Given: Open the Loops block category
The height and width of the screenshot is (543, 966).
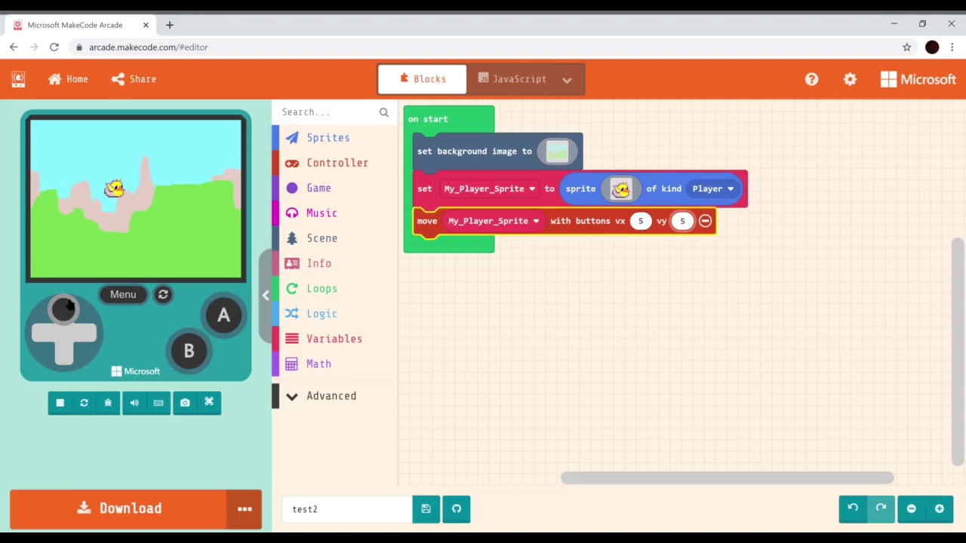Looking at the screenshot, I should pos(334,289).
